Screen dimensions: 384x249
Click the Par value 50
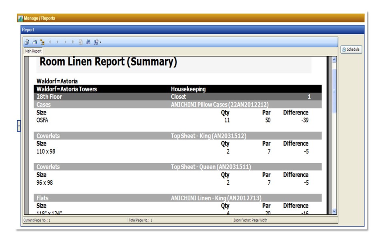click(268, 120)
